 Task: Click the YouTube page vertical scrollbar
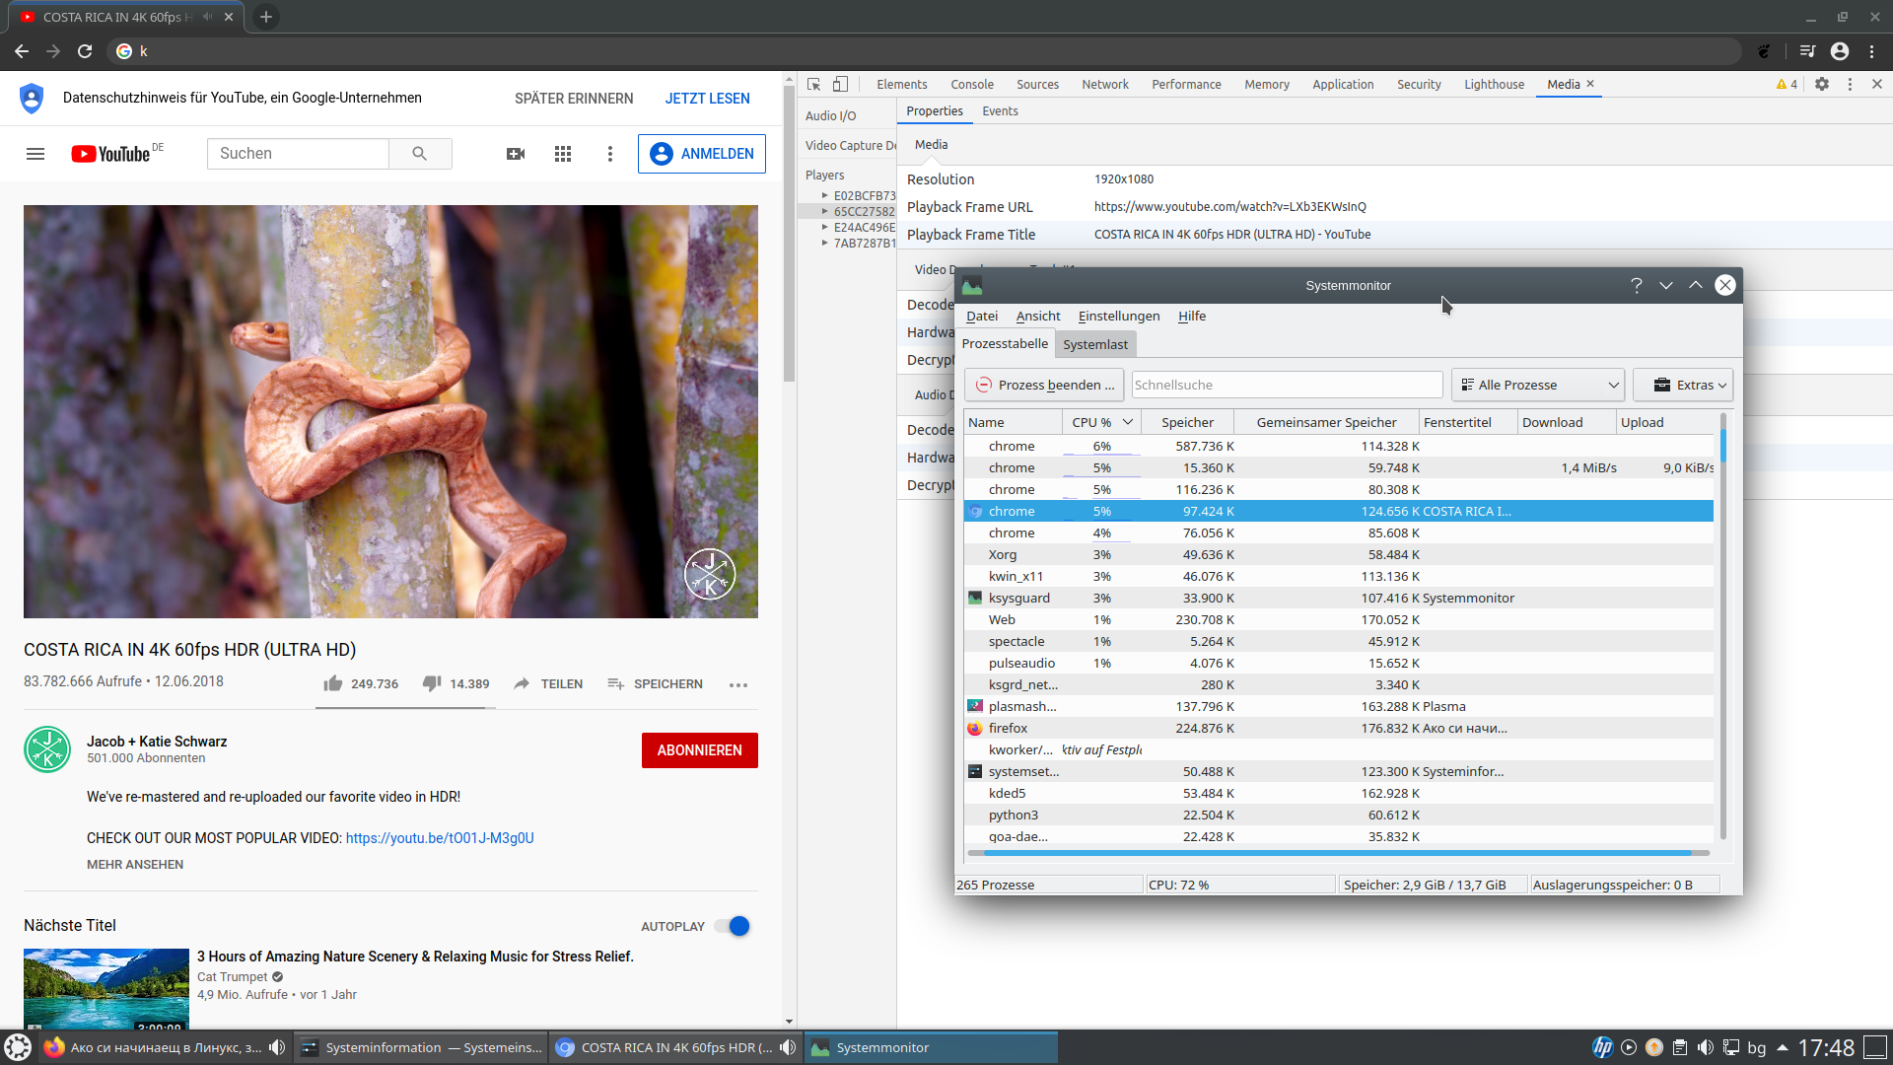click(x=789, y=234)
